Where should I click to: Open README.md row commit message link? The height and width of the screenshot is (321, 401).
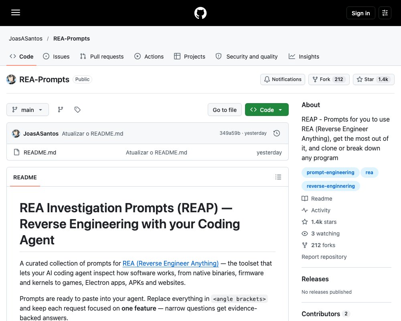156,152
